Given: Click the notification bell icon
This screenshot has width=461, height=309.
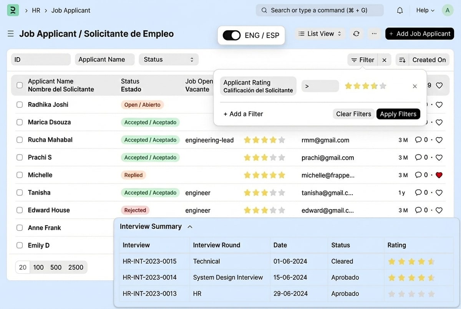Looking at the screenshot, I should [400, 10].
